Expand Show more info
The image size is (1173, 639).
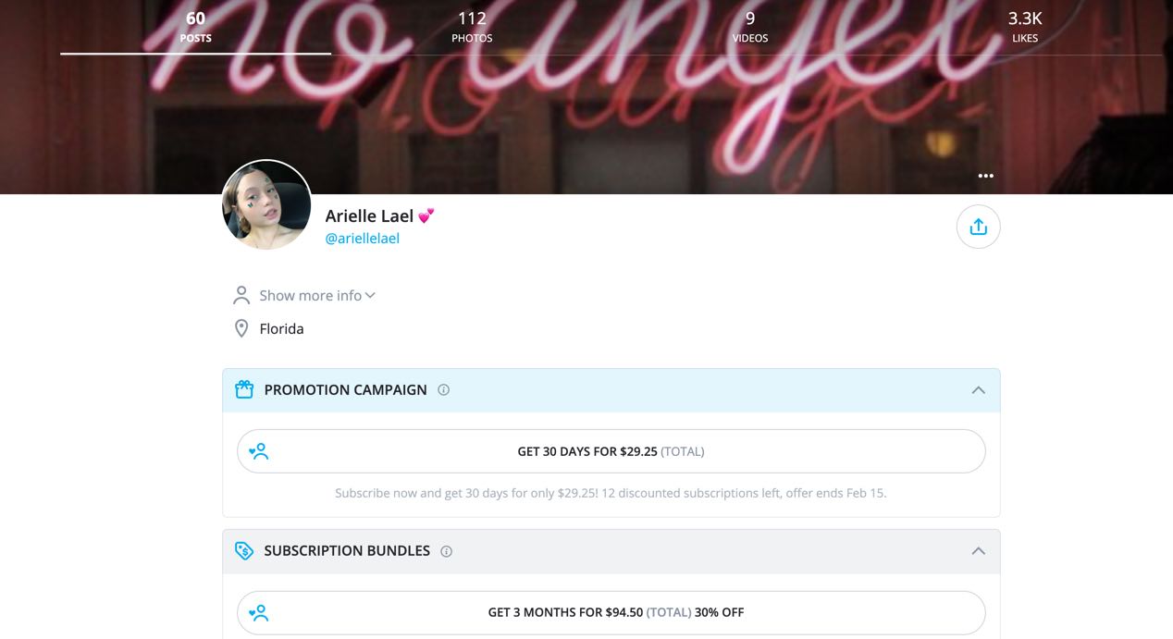point(317,296)
